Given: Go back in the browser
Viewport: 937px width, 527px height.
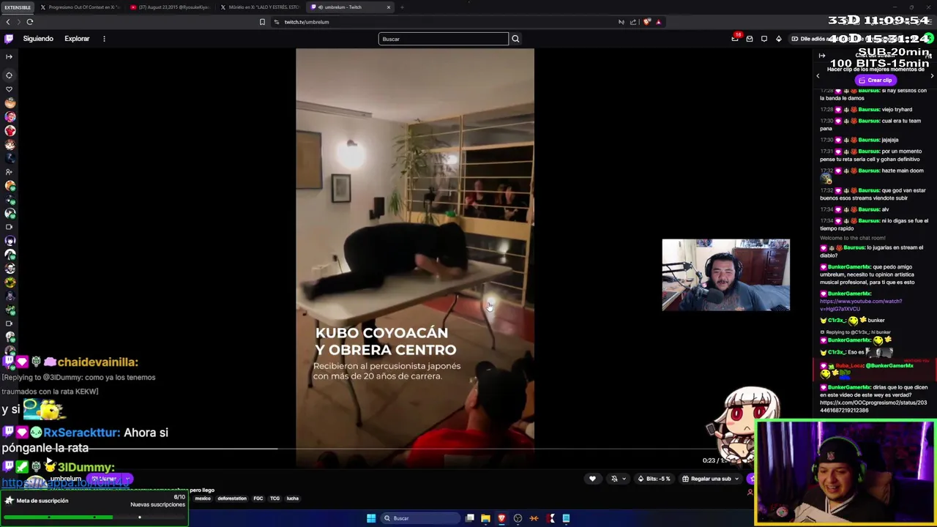Looking at the screenshot, I should point(8,22).
